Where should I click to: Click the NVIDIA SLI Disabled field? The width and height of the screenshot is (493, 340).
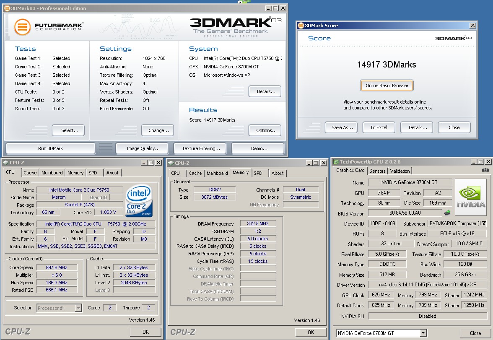click(427, 316)
